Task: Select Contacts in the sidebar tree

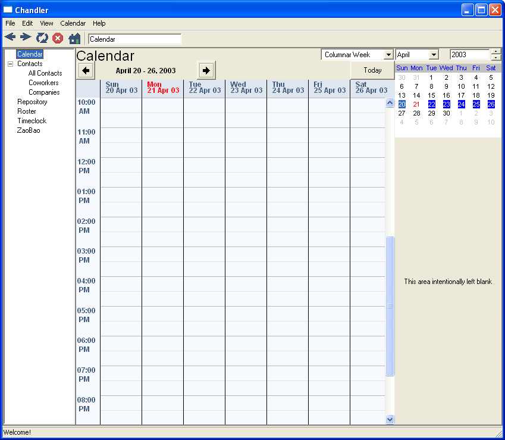Action: click(30, 64)
